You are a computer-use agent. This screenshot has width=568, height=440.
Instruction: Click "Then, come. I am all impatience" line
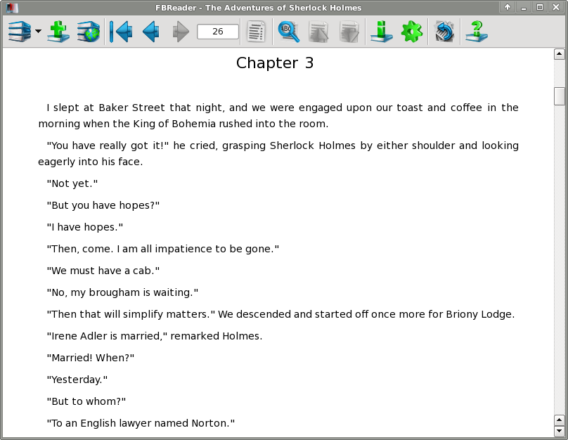click(163, 249)
